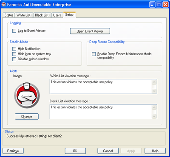Switch to the Status tab
Image resolution: width=170 pixels, height=157 pixels.
9,15
